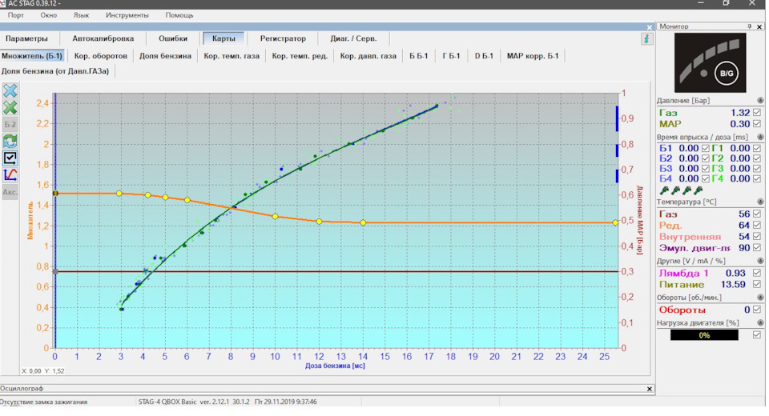Collapse the Нагрузка двигателя [%] section
Screen dimensions: 769x416
point(760,323)
